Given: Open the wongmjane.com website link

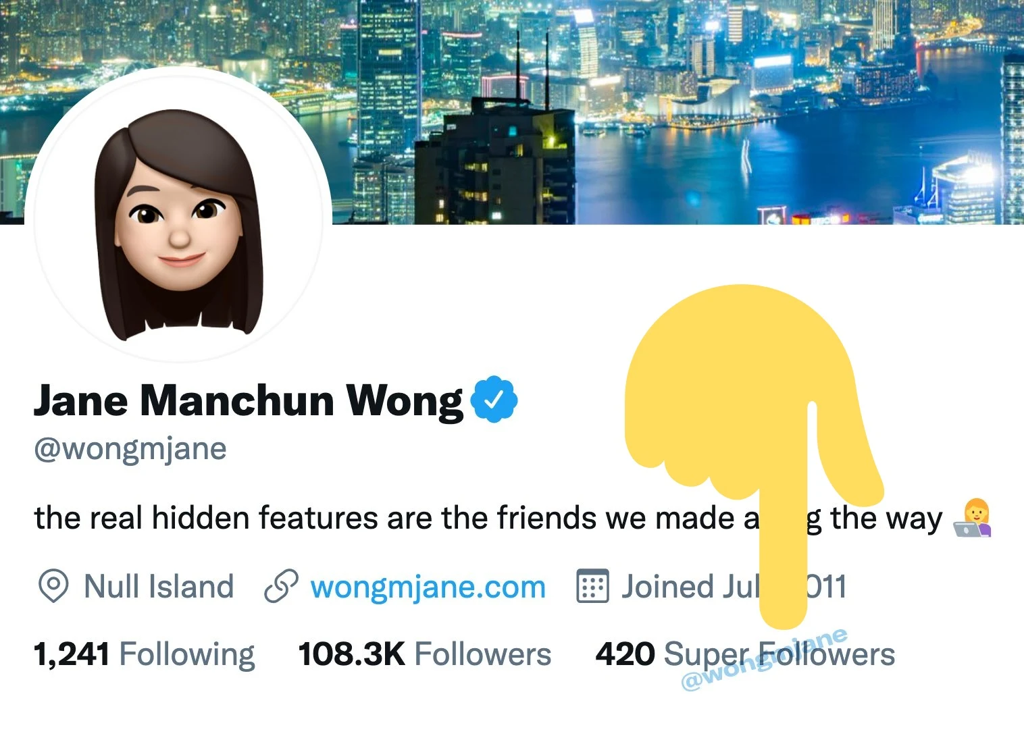Looking at the screenshot, I should (428, 587).
